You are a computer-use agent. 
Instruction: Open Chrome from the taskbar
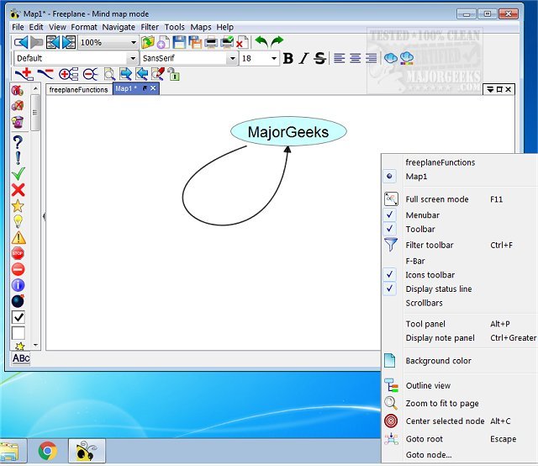click(x=48, y=451)
